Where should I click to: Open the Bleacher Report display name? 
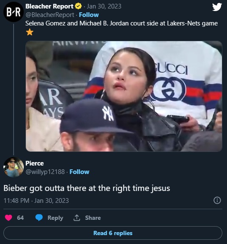coord(49,6)
